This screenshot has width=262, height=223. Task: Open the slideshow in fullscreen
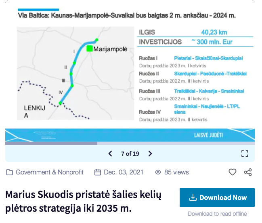tap(244, 153)
